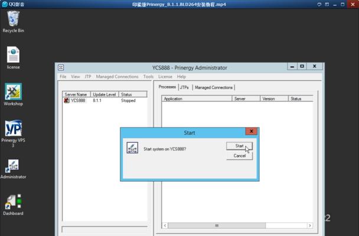Click Cancel in the Start dialog
This screenshot has height=236, width=359.
coord(240,156)
